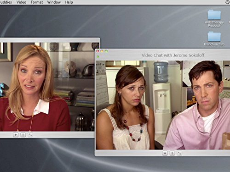
Task: Click the Jerome Sokoloff video feed
Action: [163, 105]
